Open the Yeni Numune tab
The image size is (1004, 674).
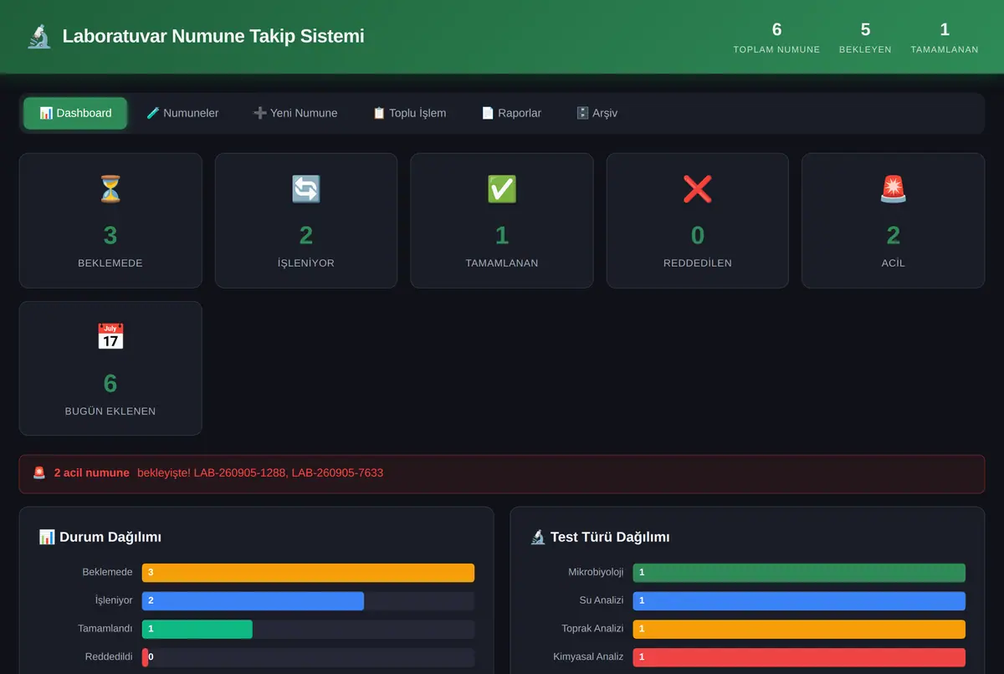295,113
